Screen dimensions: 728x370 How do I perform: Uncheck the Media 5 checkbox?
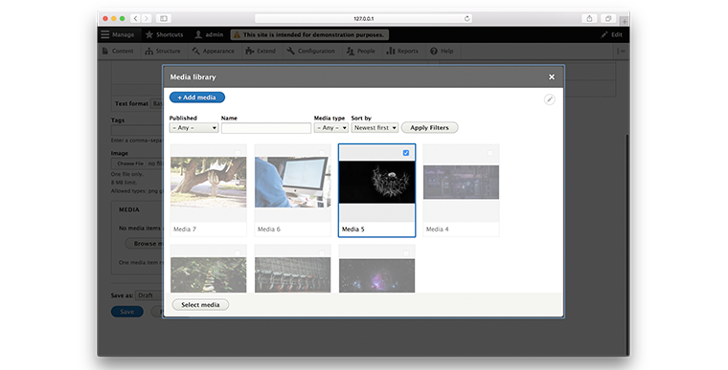pyautogui.click(x=406, y=153)
